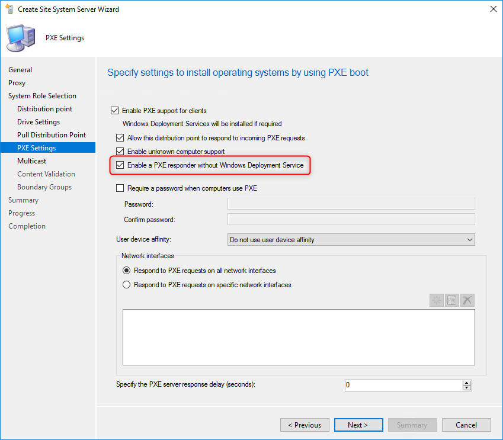Click the Previous button
Screen dimensions: 503x440
305,425
